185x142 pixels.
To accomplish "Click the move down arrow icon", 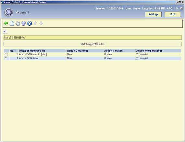I will pyautogui.click(x=41, y=23).
